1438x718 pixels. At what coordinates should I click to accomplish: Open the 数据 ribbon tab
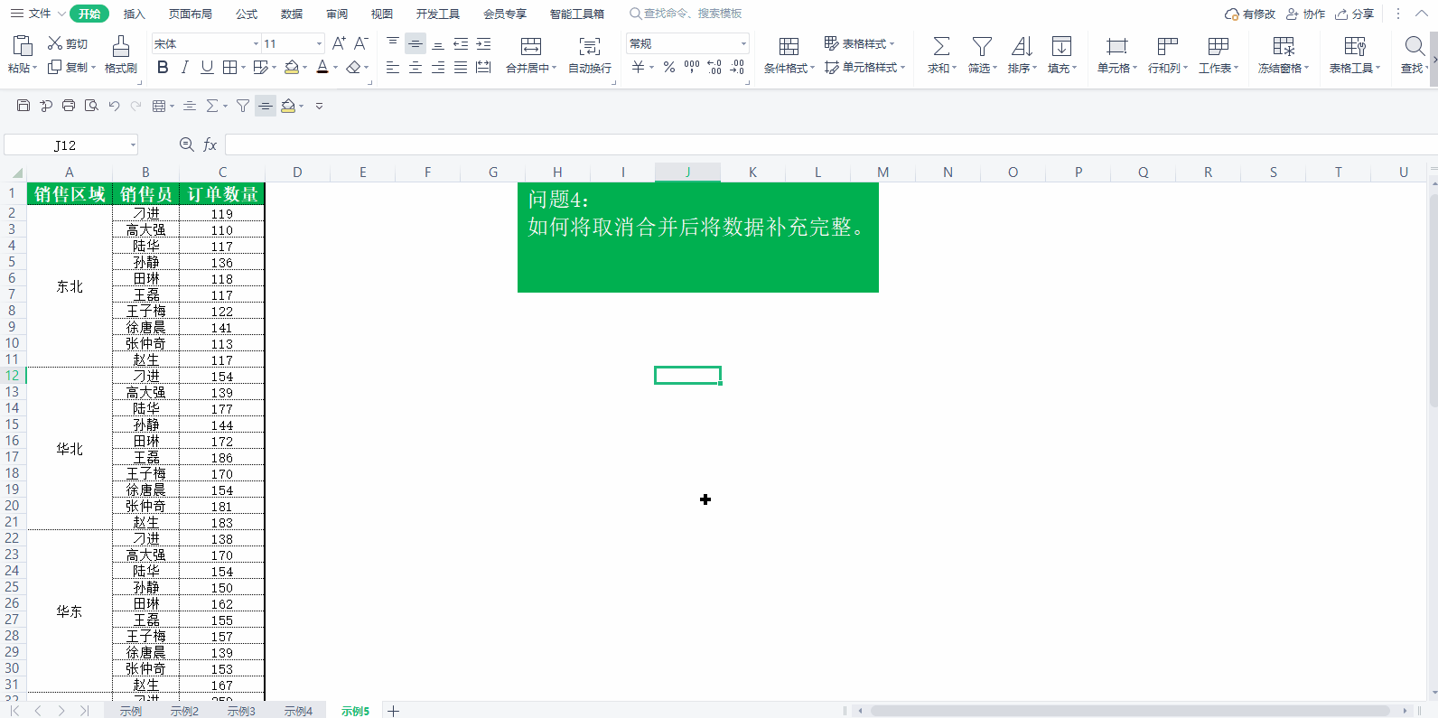(x=292, y=14)
